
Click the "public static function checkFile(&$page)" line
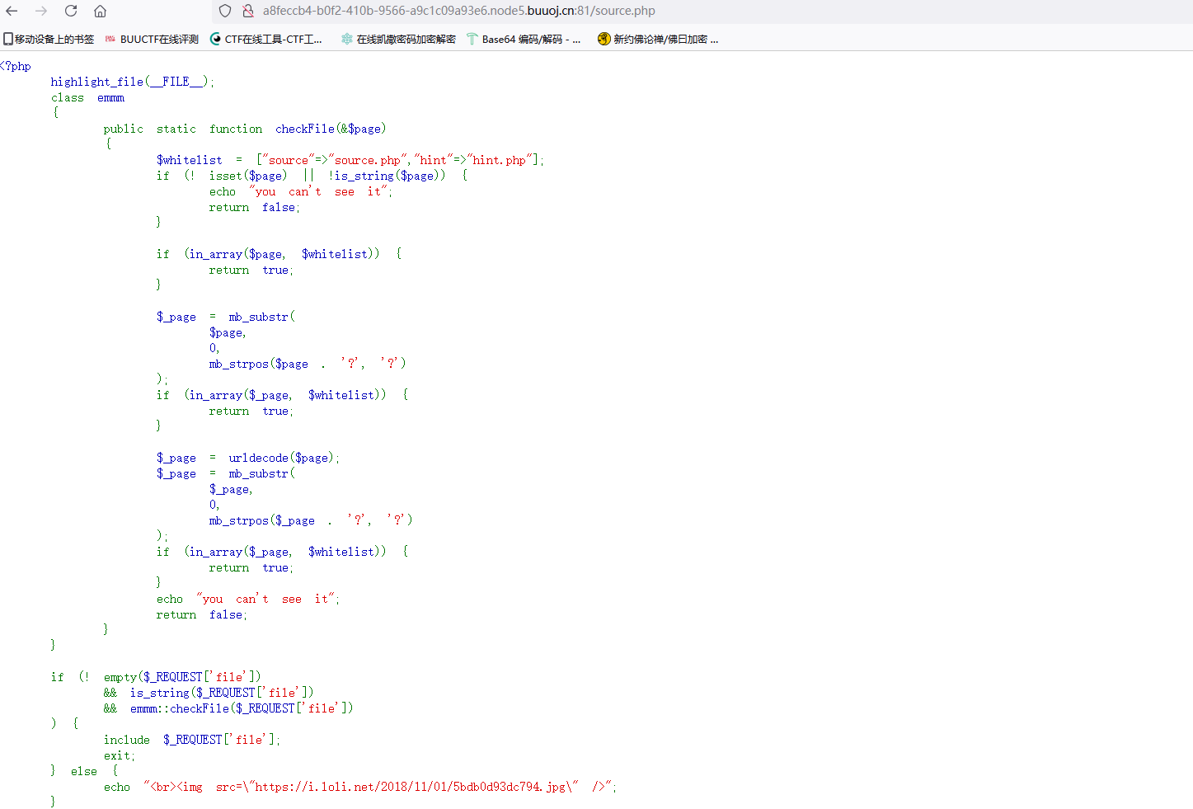click(245, 129)
